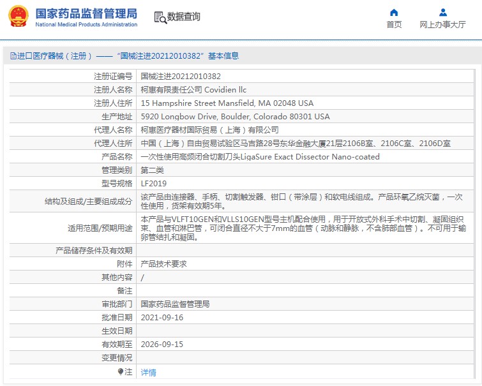Click the 变更情况 row label
482x386 pixels.
pyautogui.click(x=117, y=358)
